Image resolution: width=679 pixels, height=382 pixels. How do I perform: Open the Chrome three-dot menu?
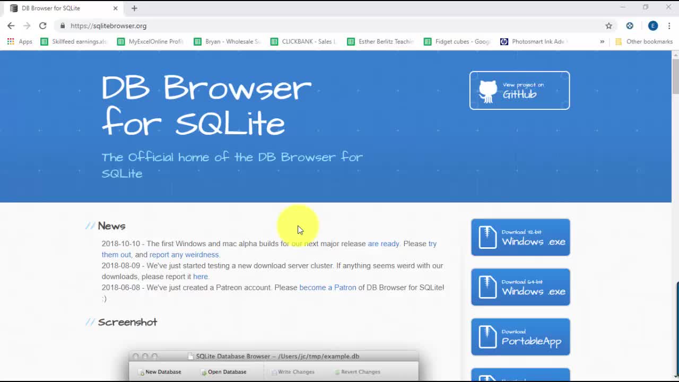tap(669, 25)
